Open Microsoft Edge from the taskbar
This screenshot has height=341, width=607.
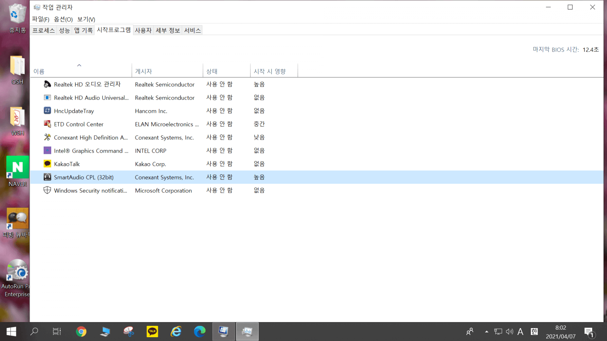point(200,332)
